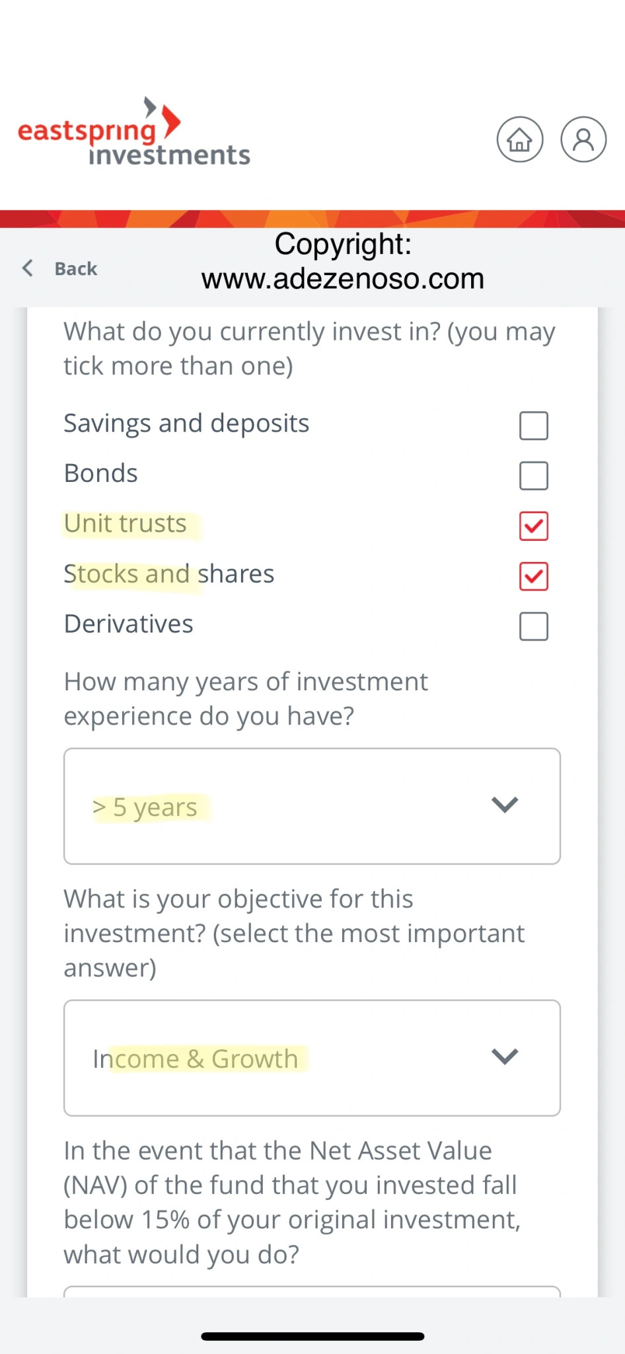Tick the Savings and deposits checkbox
The image size is (625, 1354).
pyautogui.click(x=534, y=426)
